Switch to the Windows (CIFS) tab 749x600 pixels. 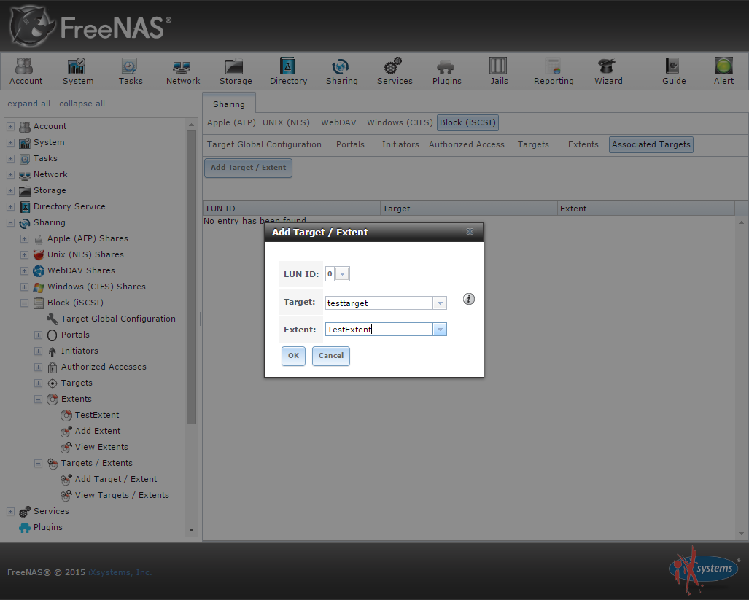(400, 122)
